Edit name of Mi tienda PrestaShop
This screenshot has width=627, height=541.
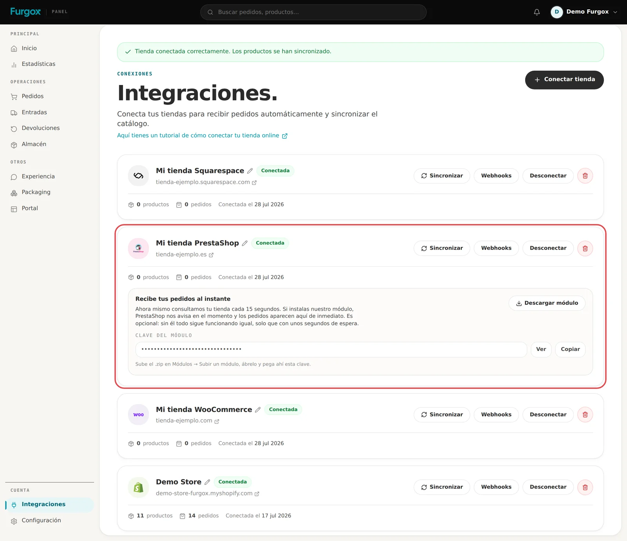245,243
